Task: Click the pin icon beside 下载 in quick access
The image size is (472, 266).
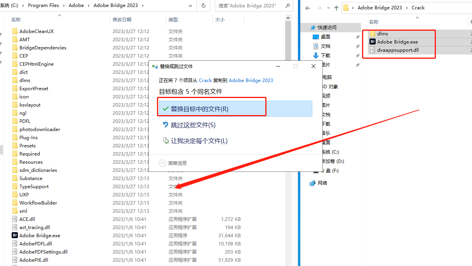Action: coord(357,56)
